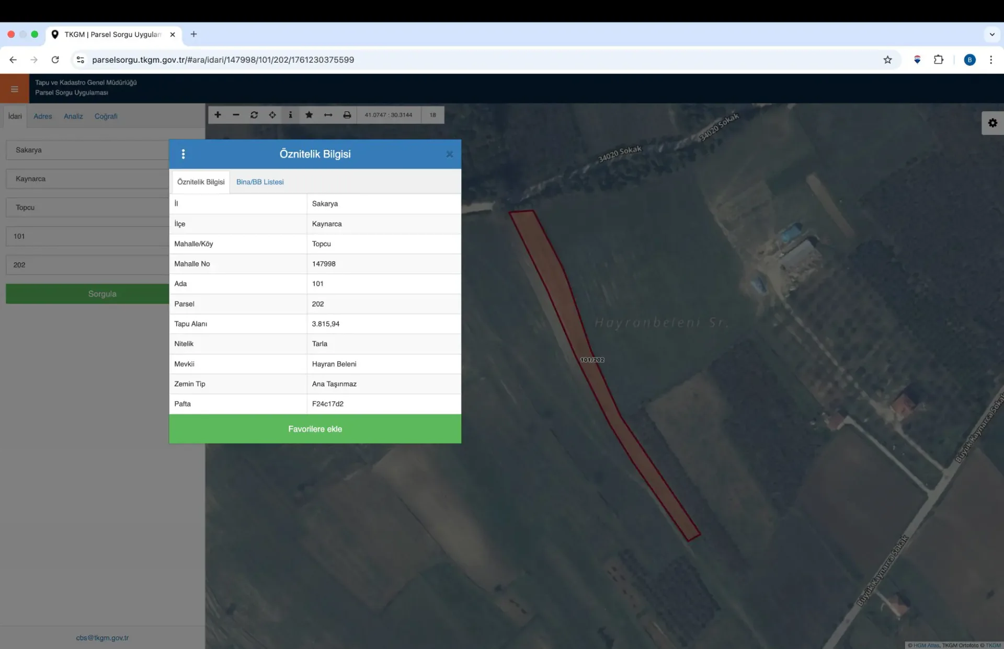
Task: Close the Öznitelik Bilgisi dialog
Action: [x=449, y=154]
